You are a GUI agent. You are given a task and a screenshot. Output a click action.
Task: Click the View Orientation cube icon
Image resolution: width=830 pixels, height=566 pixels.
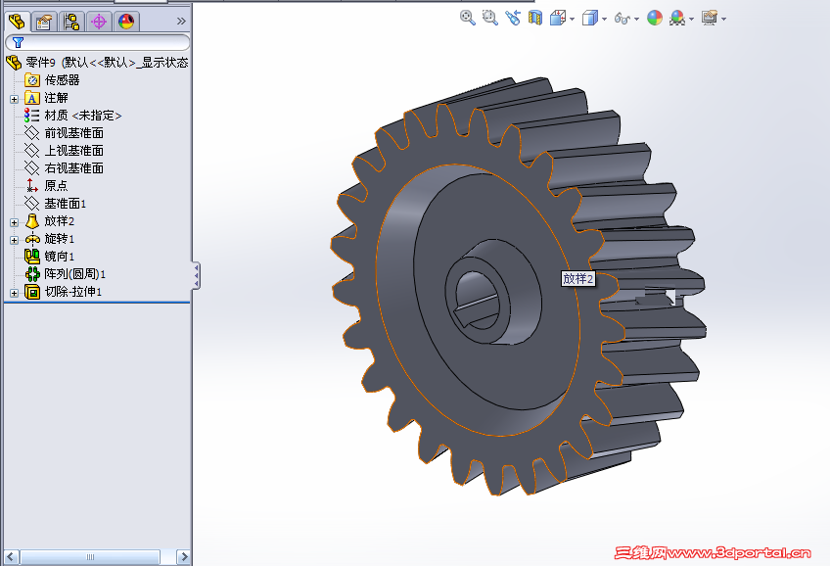[x=558, y=18]
